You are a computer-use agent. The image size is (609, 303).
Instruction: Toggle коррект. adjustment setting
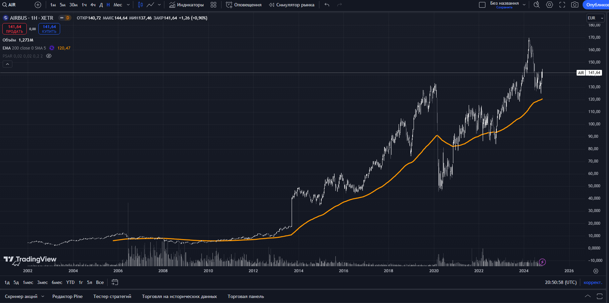(x=593, y=283)
